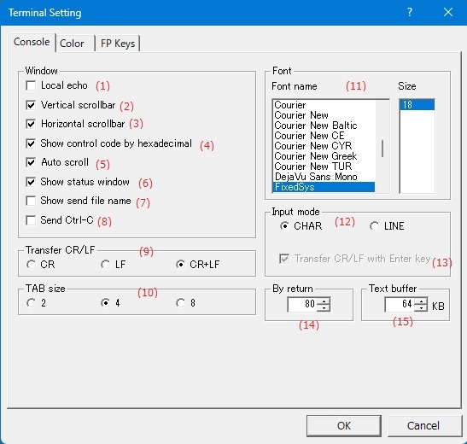Switch to the Color tab
This screenshot has height=444, width=467.
pos(75,44)
